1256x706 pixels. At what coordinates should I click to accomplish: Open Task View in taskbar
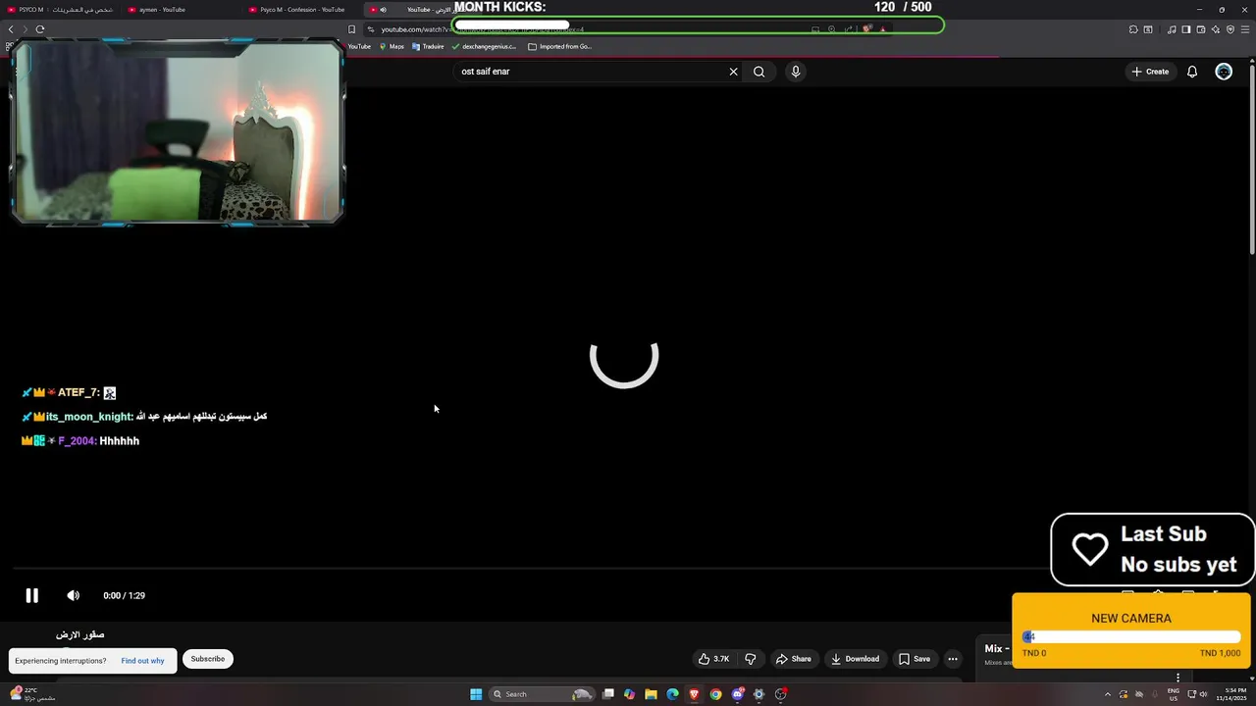point(608,694)
